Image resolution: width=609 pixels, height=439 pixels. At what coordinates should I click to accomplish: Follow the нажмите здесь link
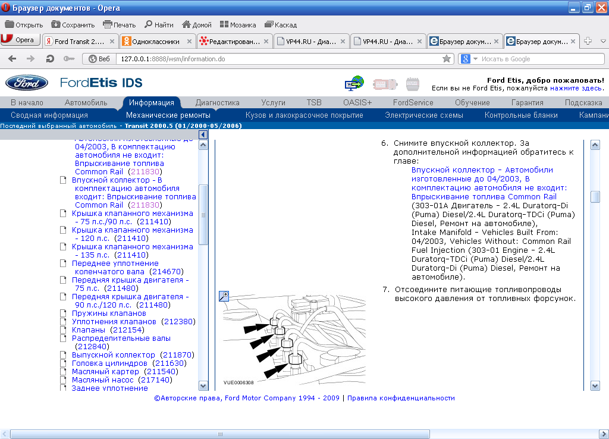coord(577,88)
